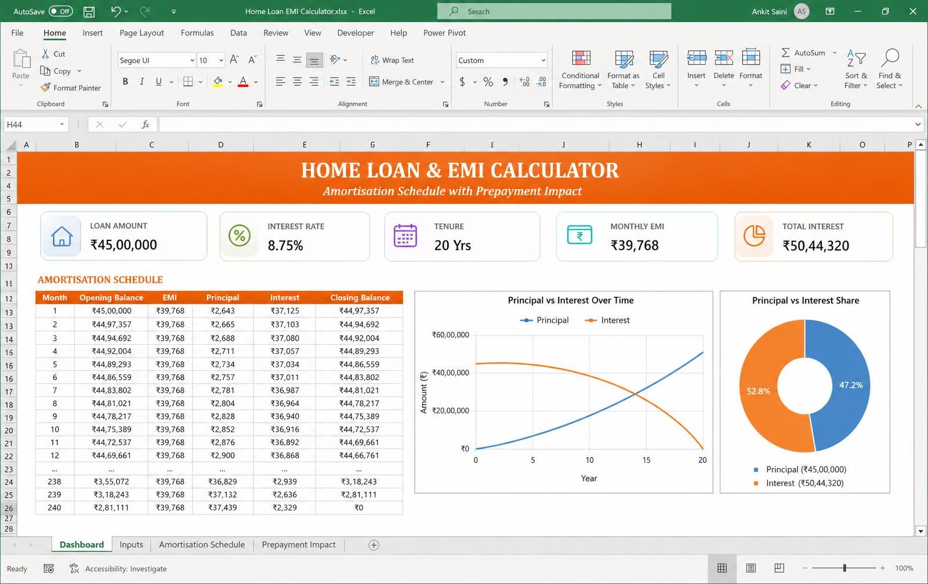
Task: Click the Clear button
Action: [799, 85]
